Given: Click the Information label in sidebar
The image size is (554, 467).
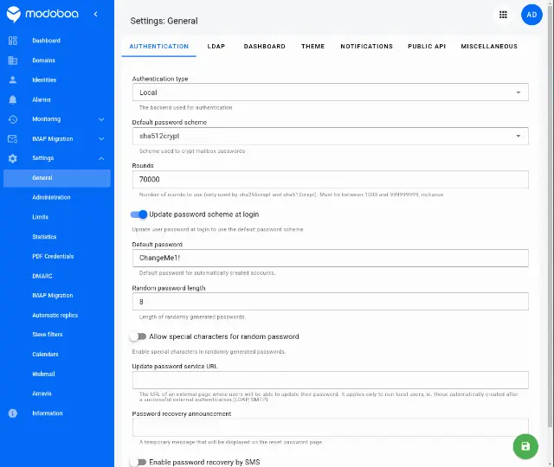Looking at the screenshot, I should 48,413.
